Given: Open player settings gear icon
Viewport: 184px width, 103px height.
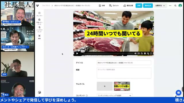Looking at the screenshot, I should coord(145,54).
